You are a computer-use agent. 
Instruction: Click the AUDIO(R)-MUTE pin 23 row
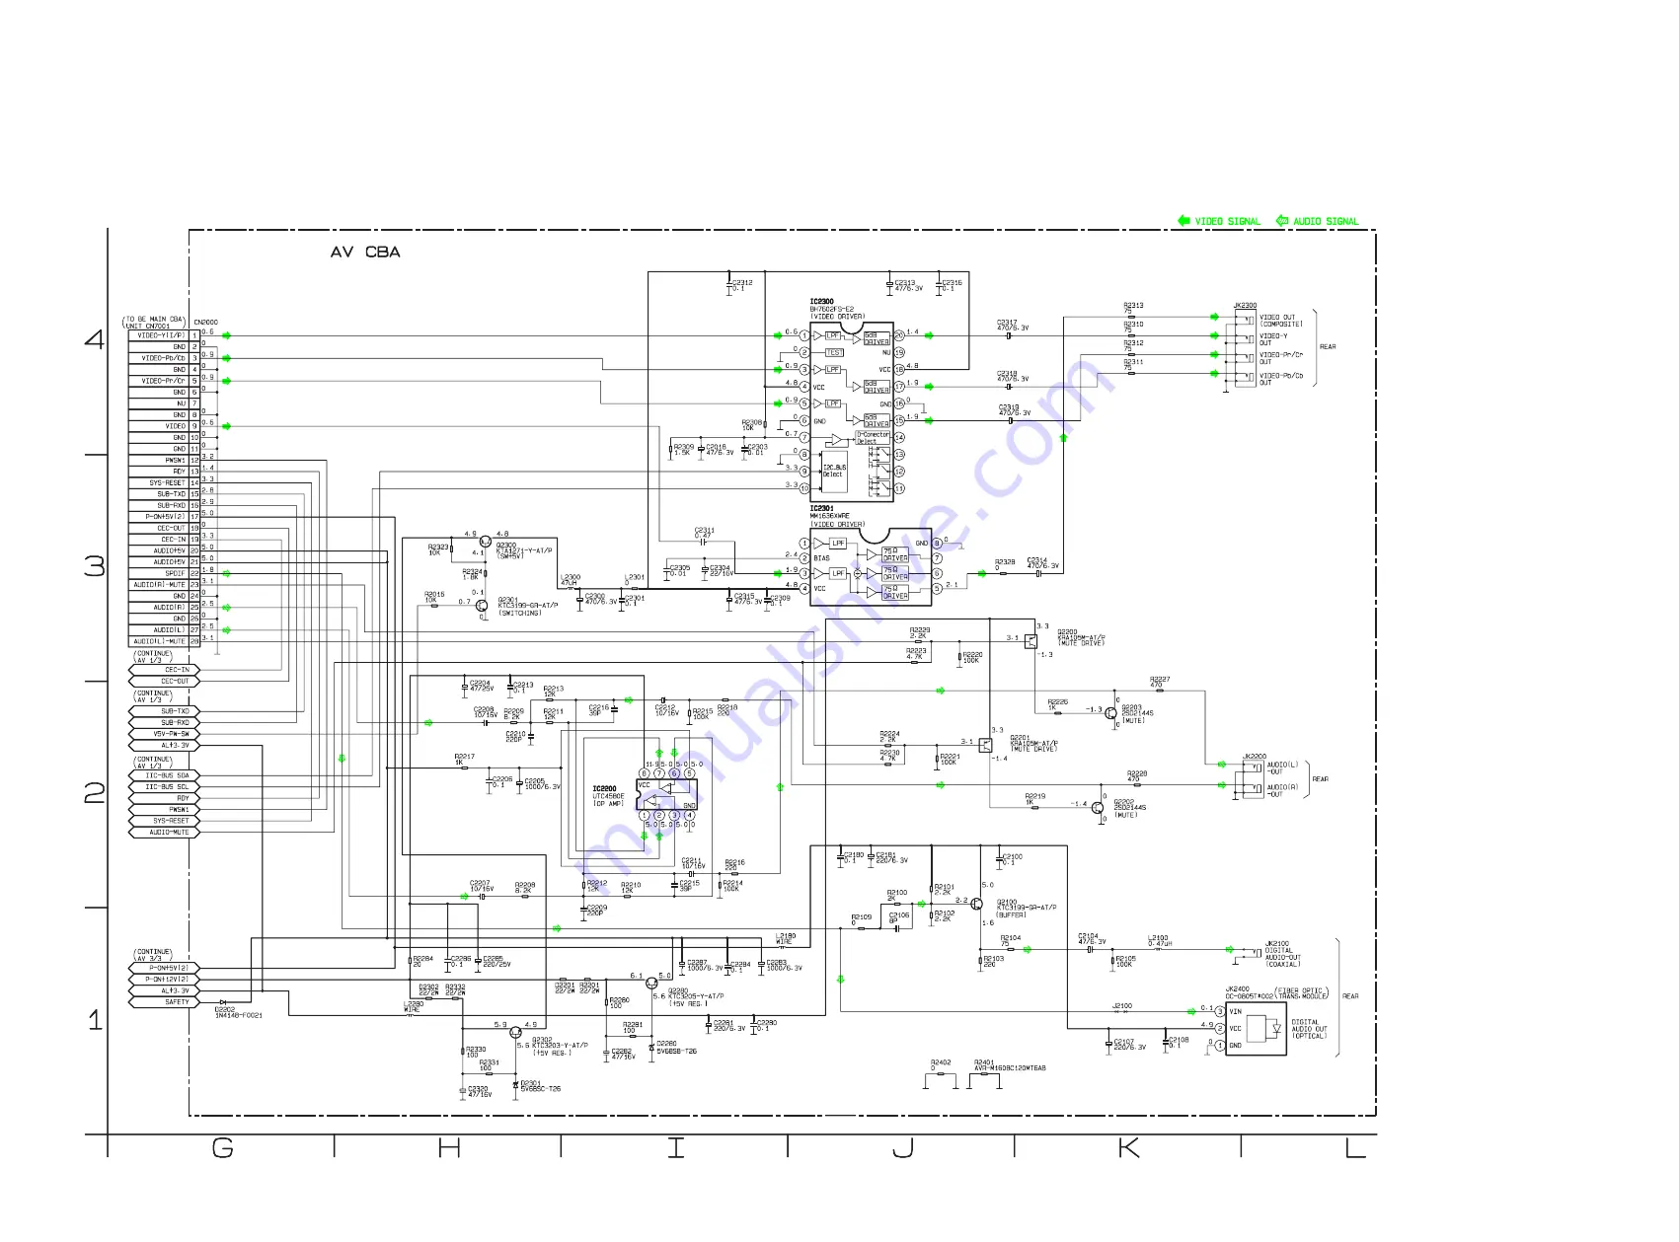click(165, 585)
